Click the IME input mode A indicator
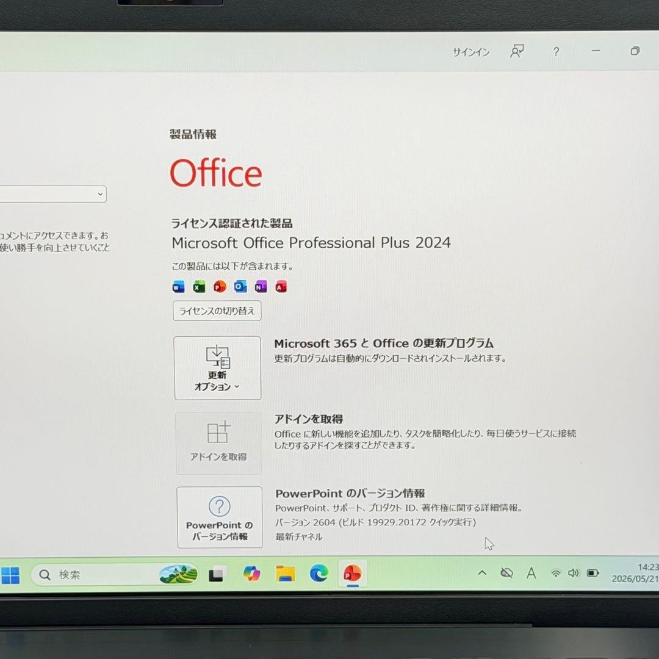 (x=531, y=573)
